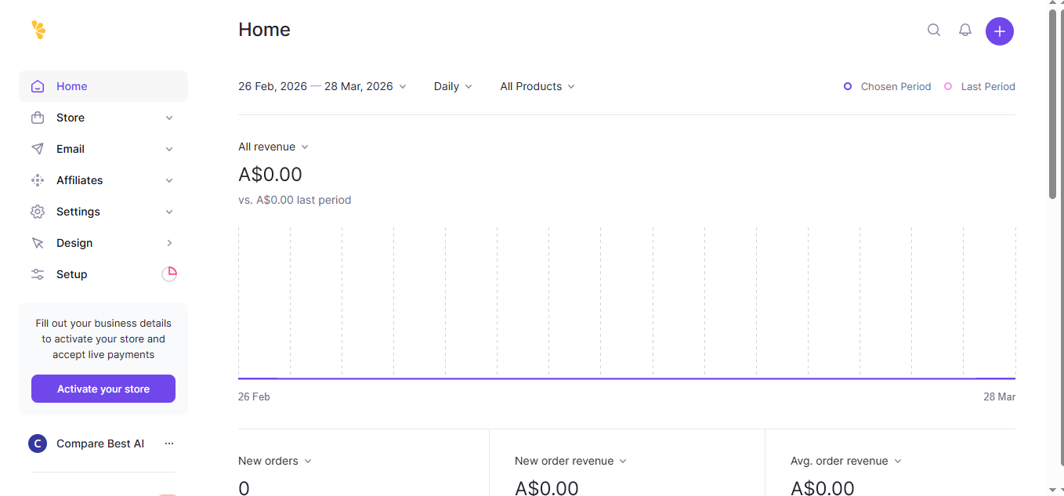Click the Settings gear icon in sidebar
This screenshot has width=1064, height=496.
[38, 212]
